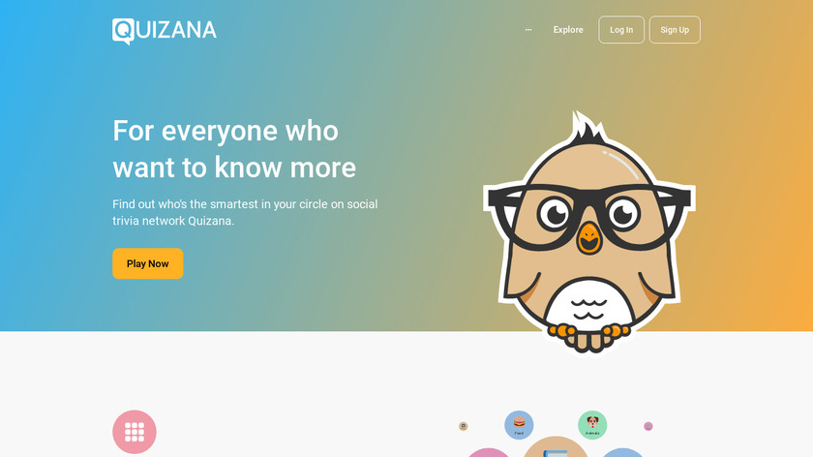Click the tiny tan bubble left of Food
Image resolution: width=813 pixels, height=457 pixels.
tap(463, 426)
